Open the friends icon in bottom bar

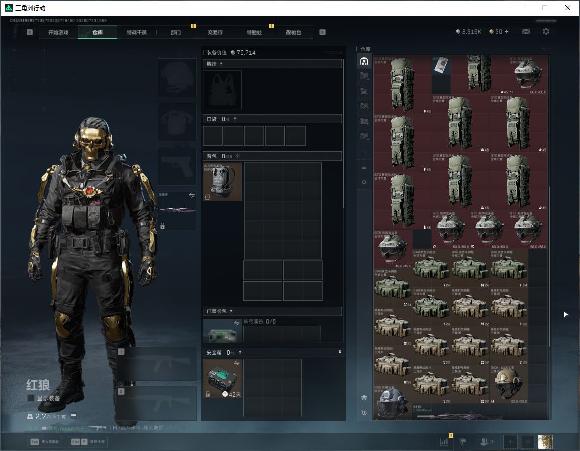coord(486,442)
